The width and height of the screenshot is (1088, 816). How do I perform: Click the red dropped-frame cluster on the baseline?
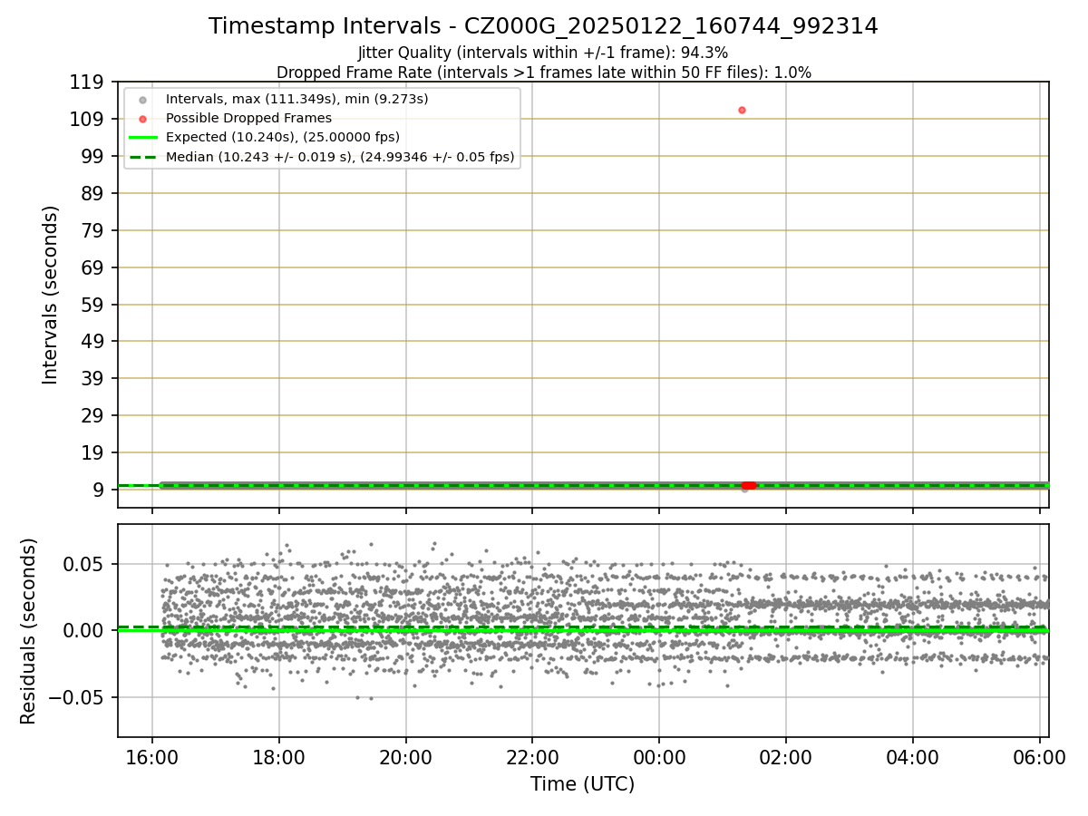click(749, 485)
